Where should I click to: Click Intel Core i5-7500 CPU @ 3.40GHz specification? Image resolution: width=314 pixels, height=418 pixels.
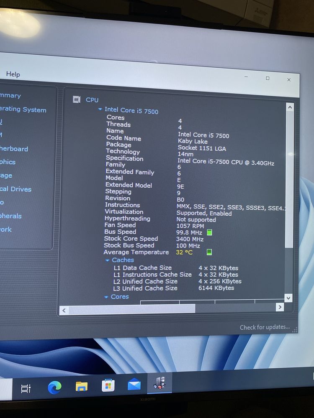[x=226, y=162]
